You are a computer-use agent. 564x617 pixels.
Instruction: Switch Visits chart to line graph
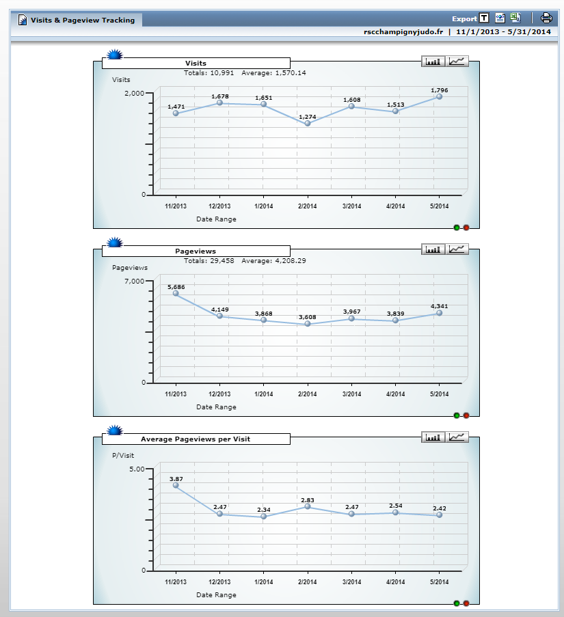[x=457, y=61]
